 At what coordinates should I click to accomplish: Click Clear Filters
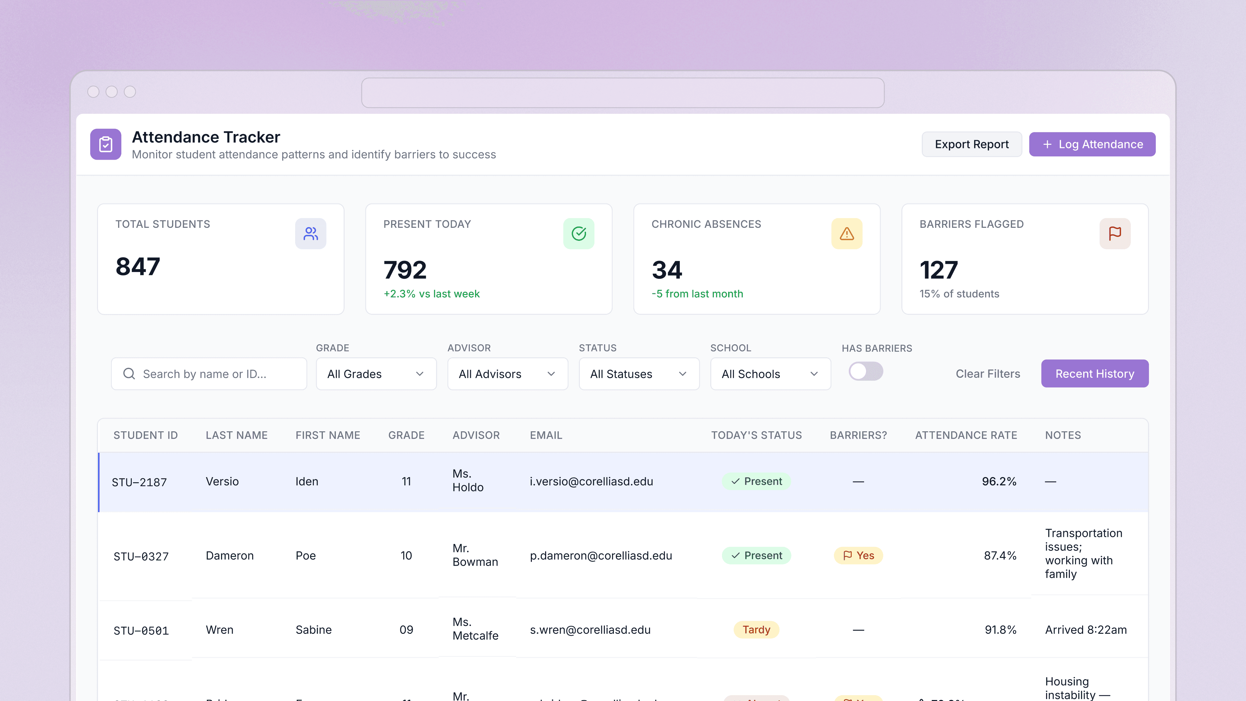(988, 374)
